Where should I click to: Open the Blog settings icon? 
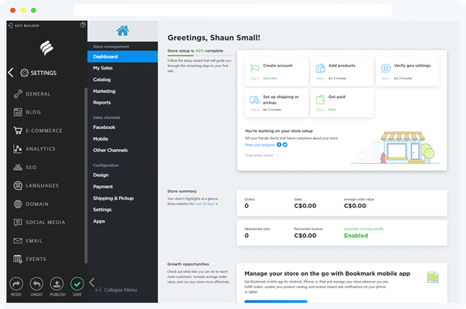pyautogui.click(x=18, y=112)
